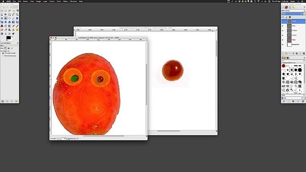This screenshot has width=306, height=172.
Task: Select the Free Select lasso tool
Action: 10,11
